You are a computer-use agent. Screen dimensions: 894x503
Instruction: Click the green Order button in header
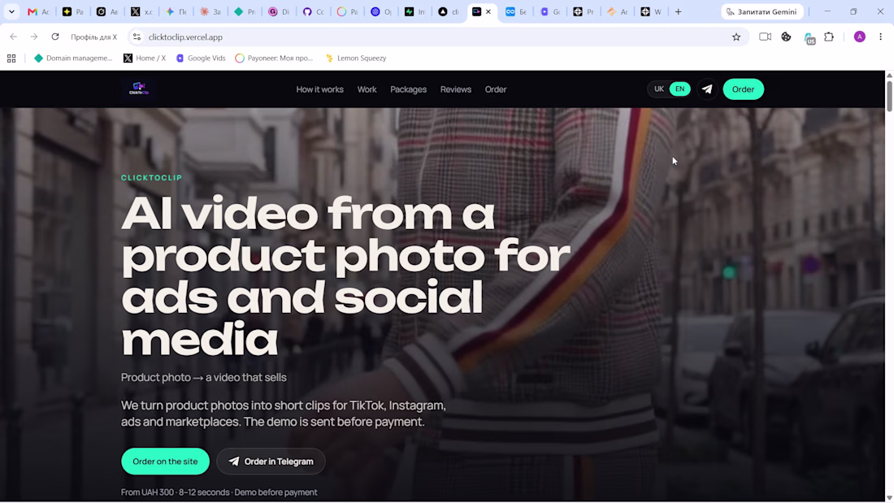pyautogui.click(x=743, y=89)
